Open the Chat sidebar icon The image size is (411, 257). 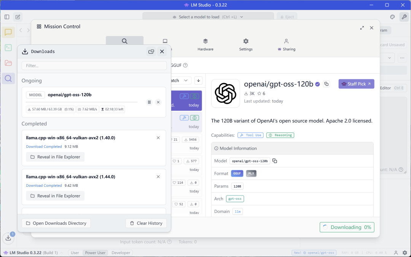click(8, 32)
